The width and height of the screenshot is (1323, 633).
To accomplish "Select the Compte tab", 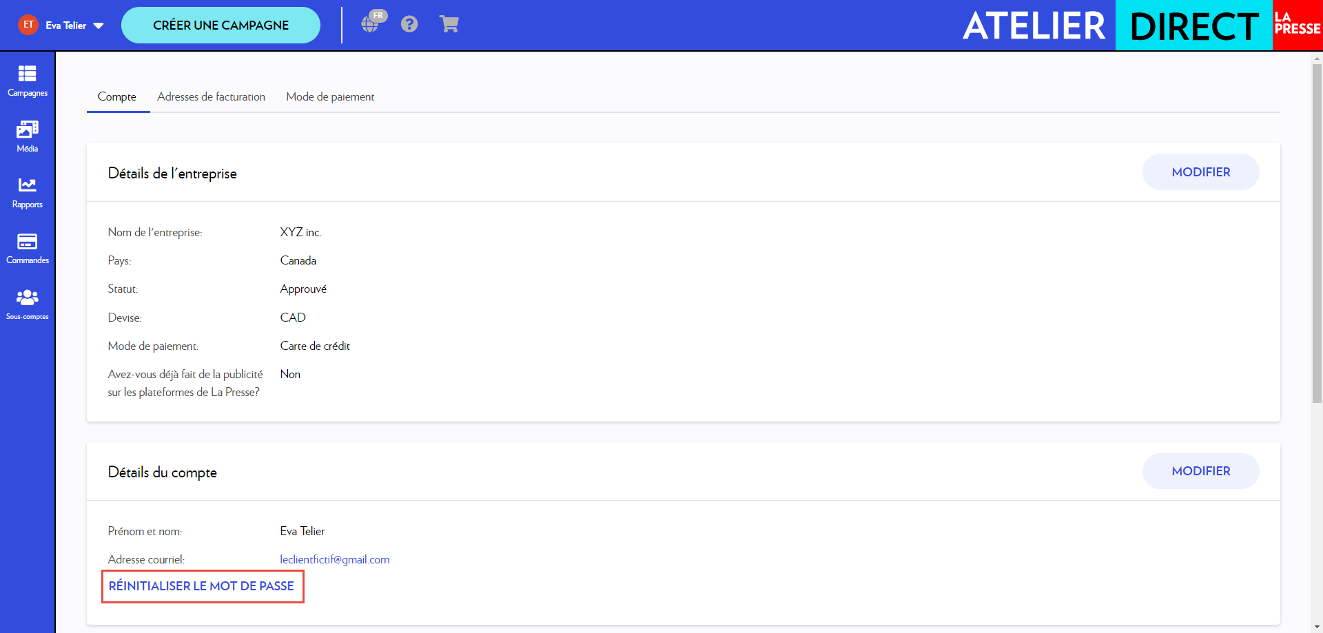I will [117, 96].
